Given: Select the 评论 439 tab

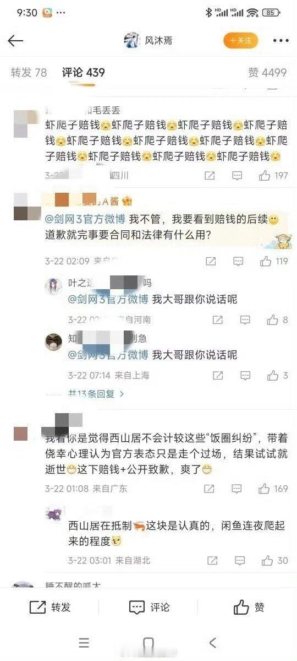Looking at the screenshot, I should [x=84, y=72].
